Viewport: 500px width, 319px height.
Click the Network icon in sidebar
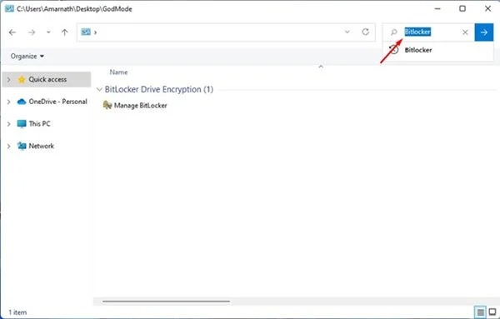point(22,146)
